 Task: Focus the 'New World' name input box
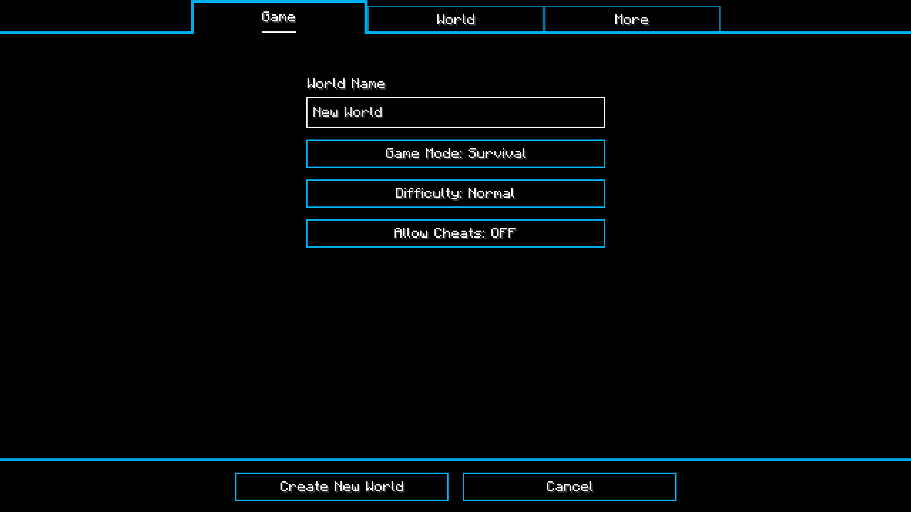coord(455,112)
